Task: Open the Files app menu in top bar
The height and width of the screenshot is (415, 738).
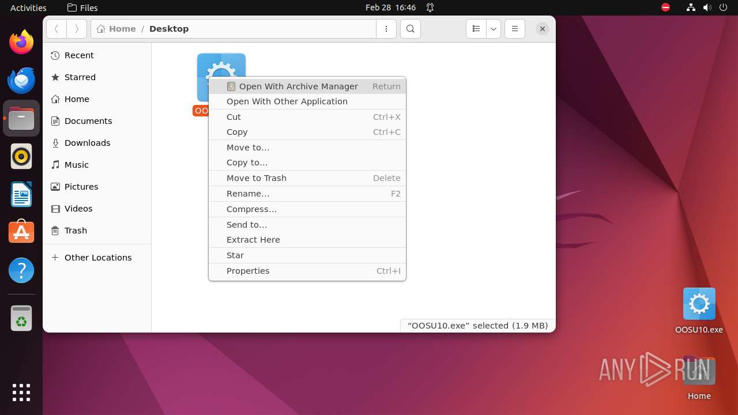Action: 82,7
